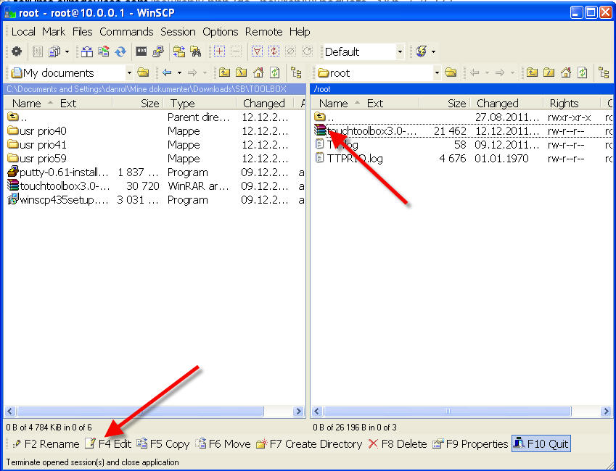Viewport: 616px width, 471px height.
Task: Click the local panel Parent Directory icon
Action: pyautogui.click(x=224, y=72)
